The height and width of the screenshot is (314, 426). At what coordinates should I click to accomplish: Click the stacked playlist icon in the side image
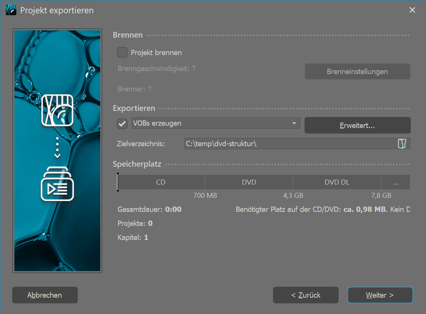[57, 184]
